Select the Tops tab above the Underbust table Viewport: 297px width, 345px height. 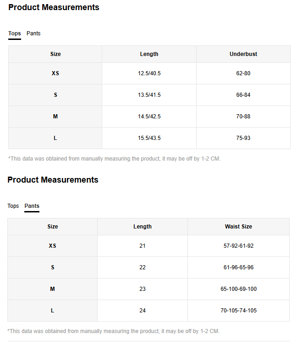15,33
